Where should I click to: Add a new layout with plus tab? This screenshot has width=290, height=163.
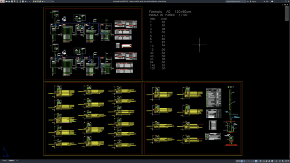[x=17, y=161]
